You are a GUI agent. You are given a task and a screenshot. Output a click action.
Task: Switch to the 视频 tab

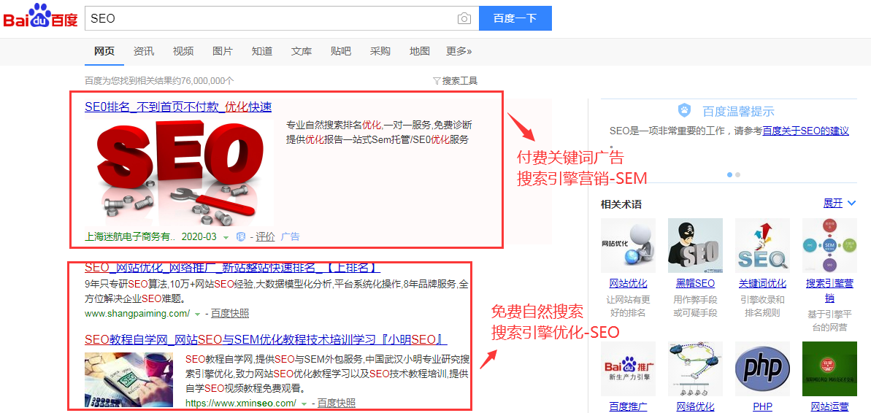coord(183,51)
